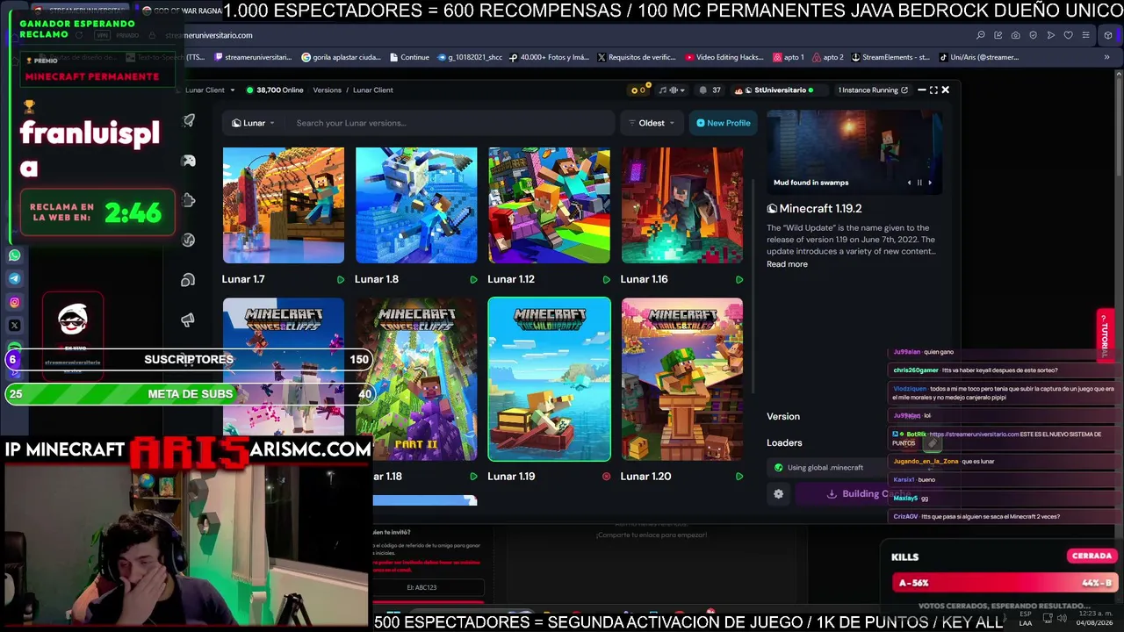Open the gamepad icon in Lunar sidebar

click(188, 161)
